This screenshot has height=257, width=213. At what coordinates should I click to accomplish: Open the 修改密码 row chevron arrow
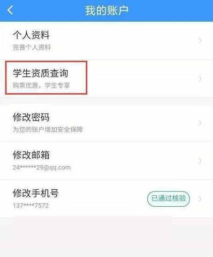point(200,123)
